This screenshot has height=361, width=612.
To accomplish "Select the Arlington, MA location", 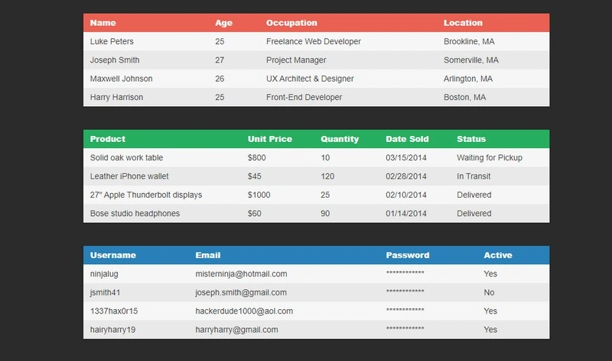I will pos(468,79).
